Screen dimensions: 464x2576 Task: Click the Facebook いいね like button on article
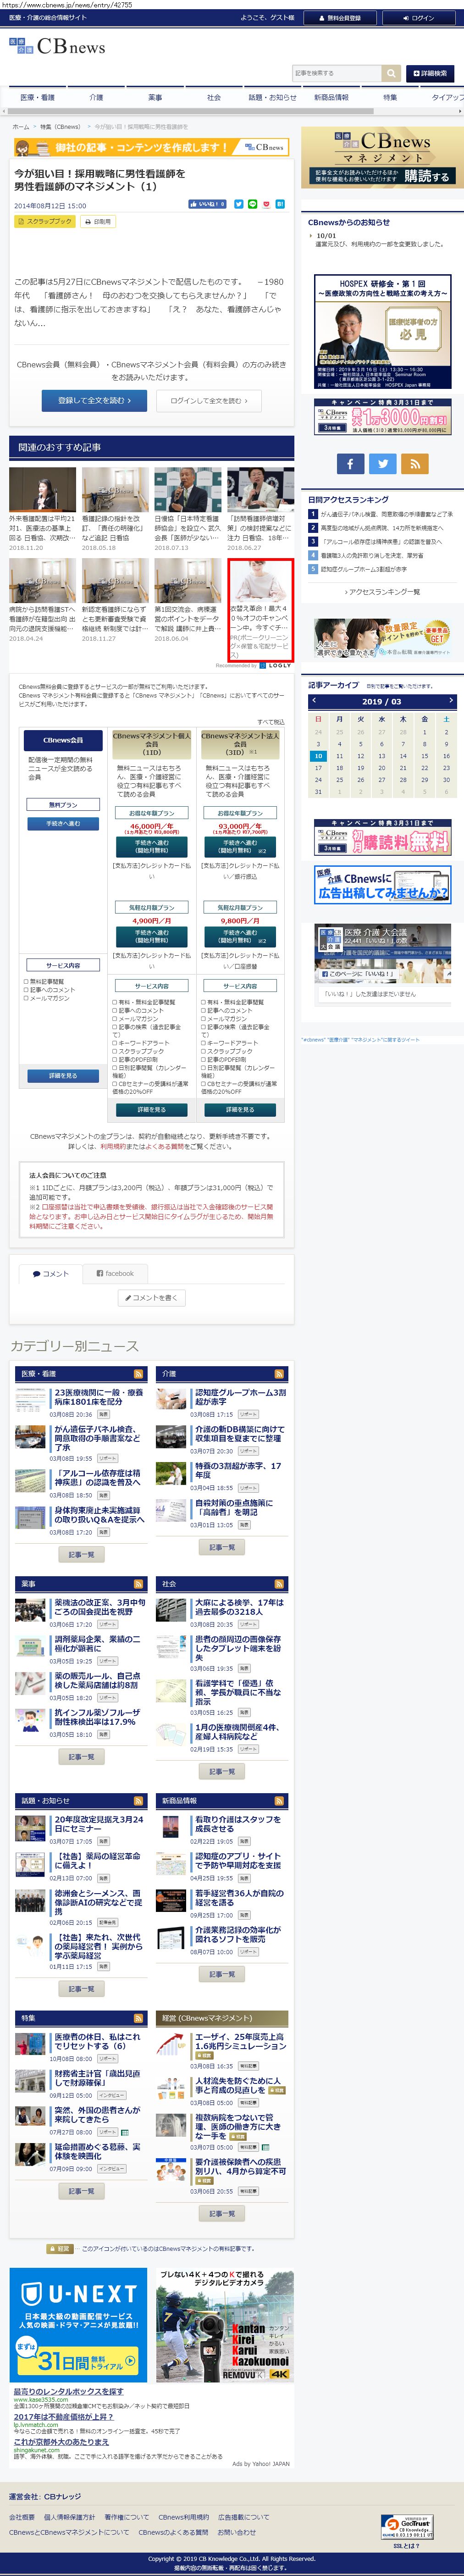point(207,204)
